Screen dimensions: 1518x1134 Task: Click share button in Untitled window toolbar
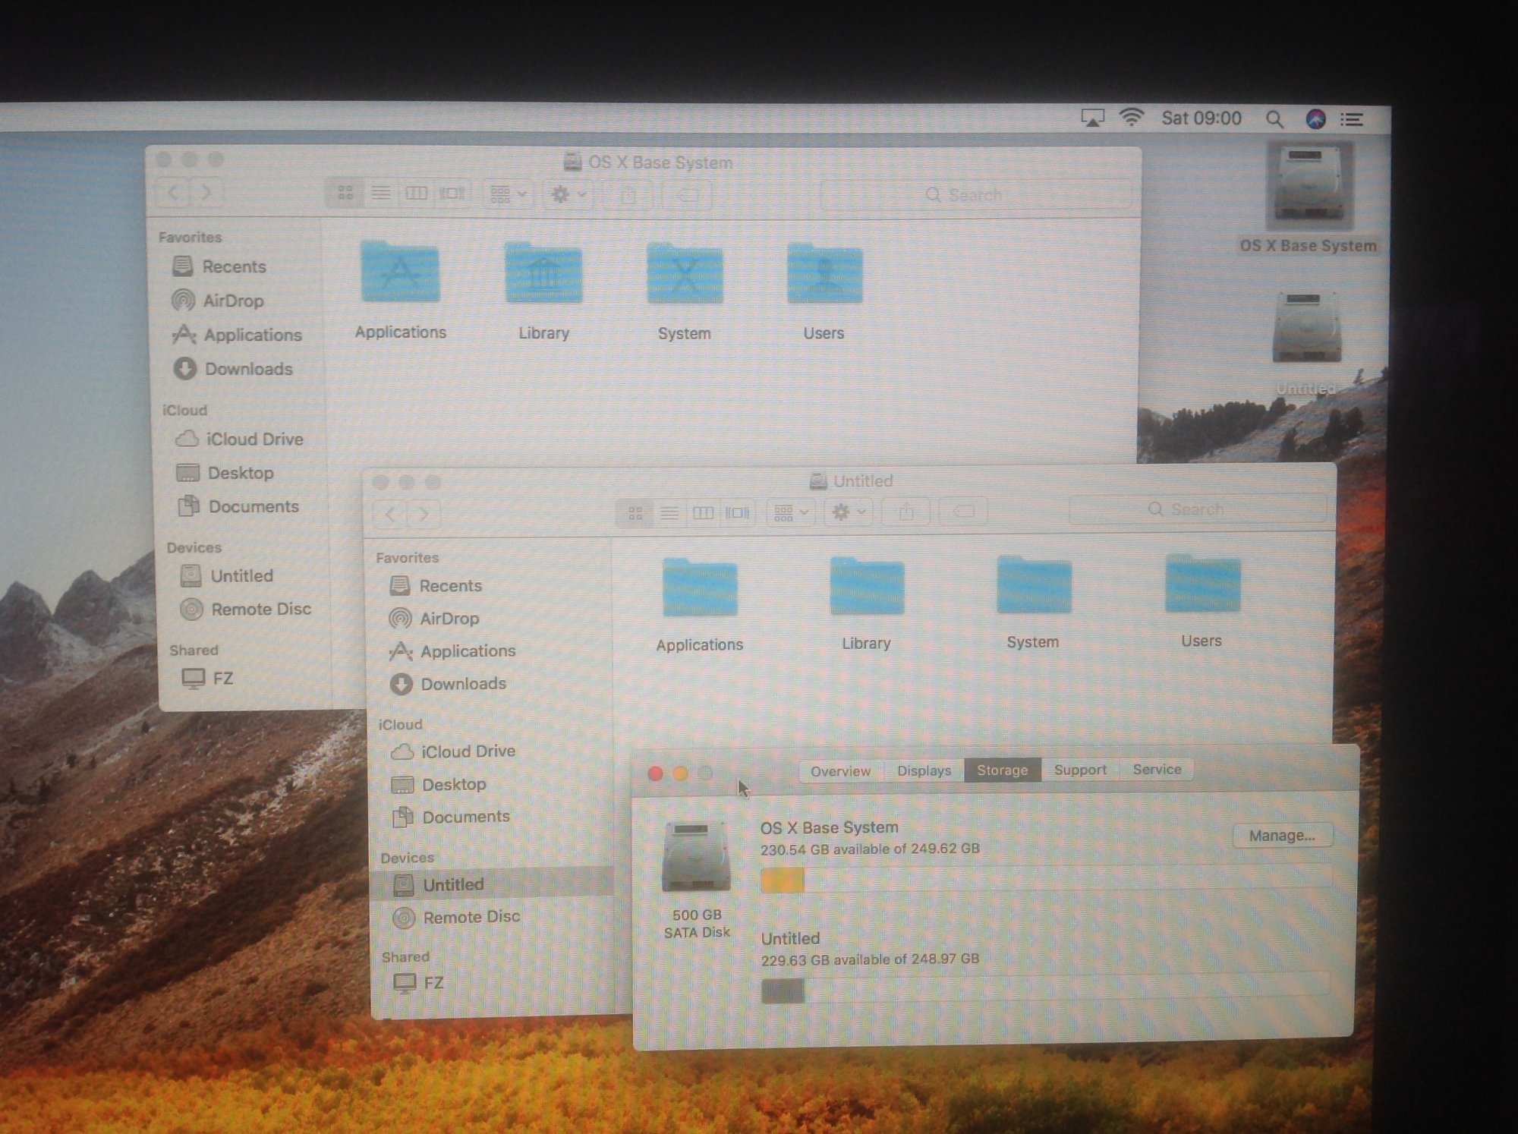[906, 512]
